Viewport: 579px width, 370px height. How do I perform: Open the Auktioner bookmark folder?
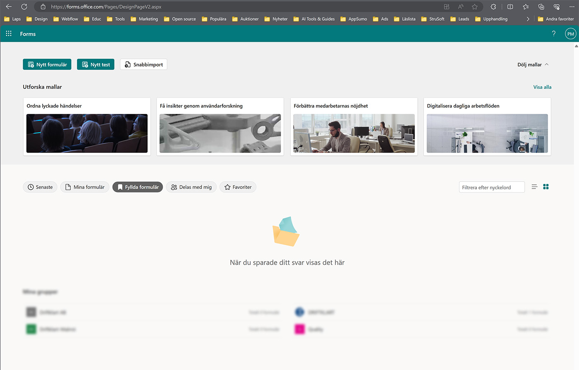(245, 19)
